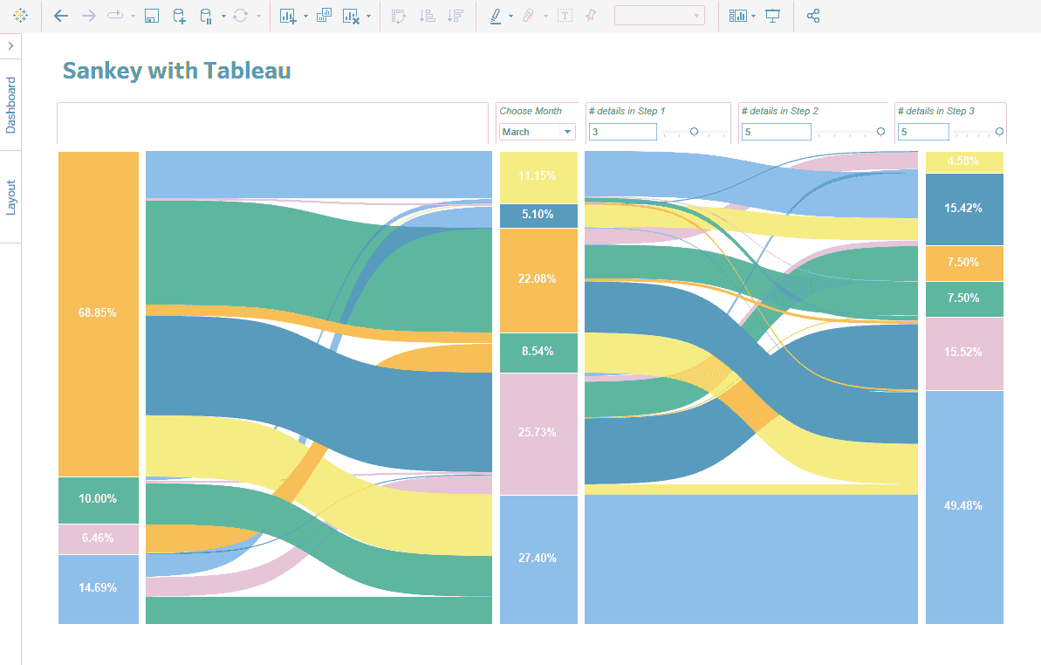The height and width of the screenshot is (665, 1041).
Task: Click the Tableau logo start page icon
Action: [x=21, y=15]
